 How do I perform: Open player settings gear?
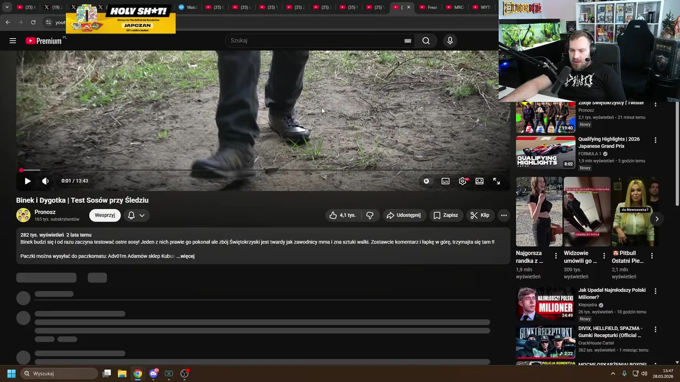463,181
